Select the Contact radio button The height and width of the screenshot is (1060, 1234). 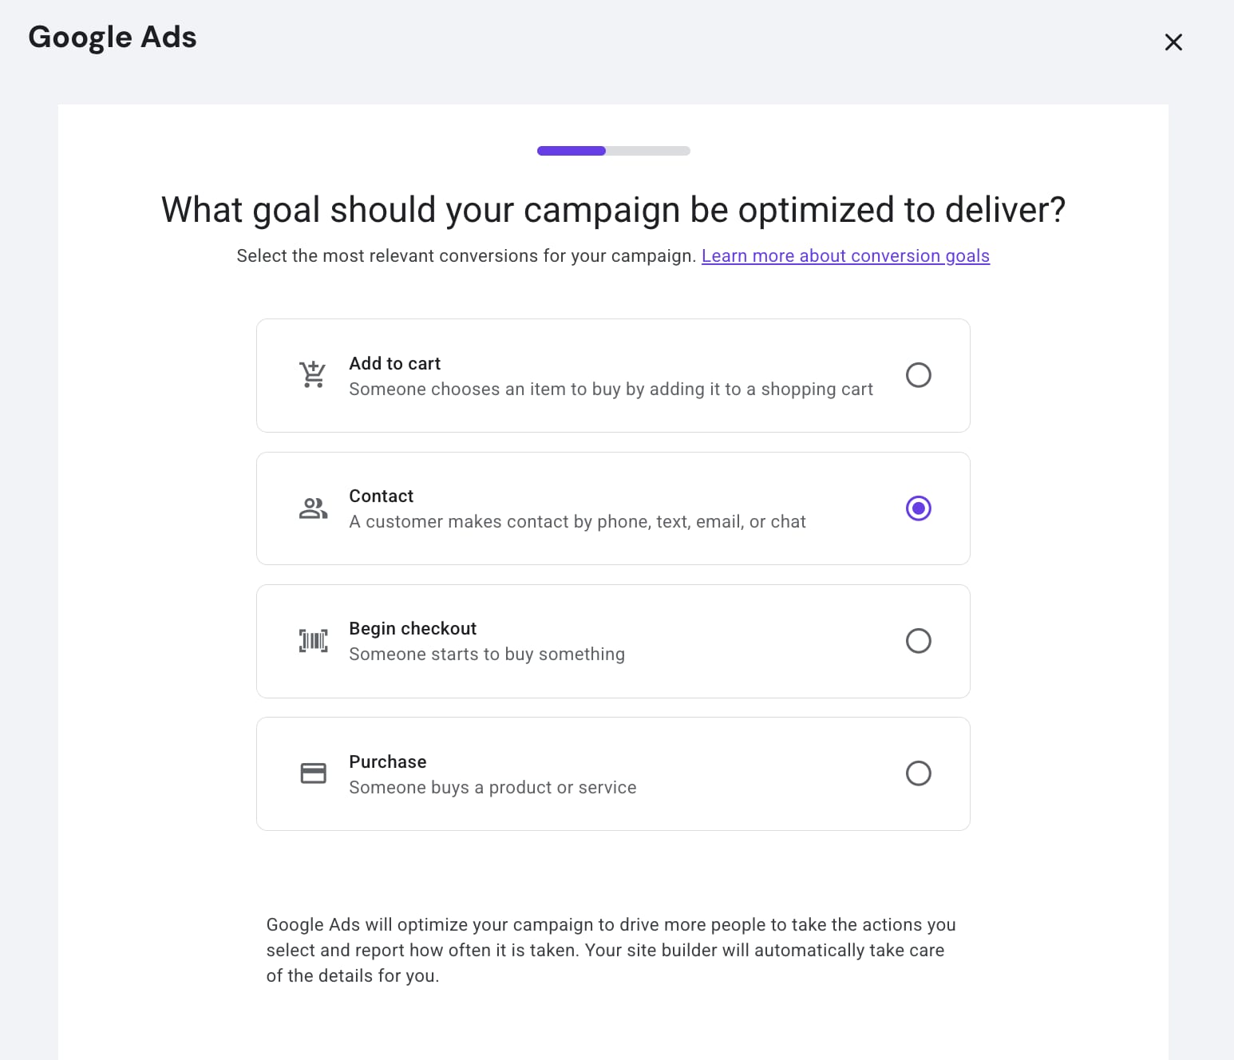[918, 508]
